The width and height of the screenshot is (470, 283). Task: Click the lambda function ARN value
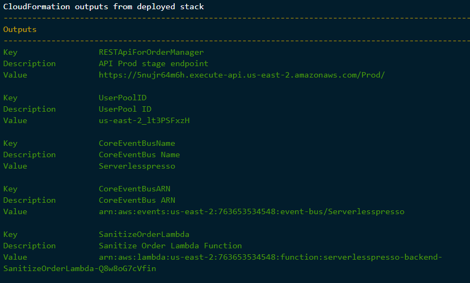270,257
